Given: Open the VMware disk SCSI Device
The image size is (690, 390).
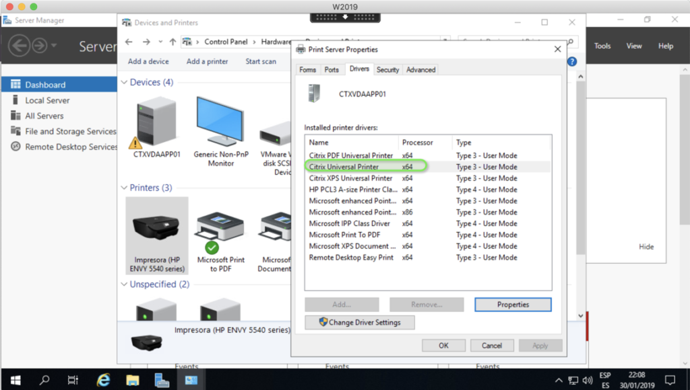Looking at the screenshot, I should [x=274, y=128].
